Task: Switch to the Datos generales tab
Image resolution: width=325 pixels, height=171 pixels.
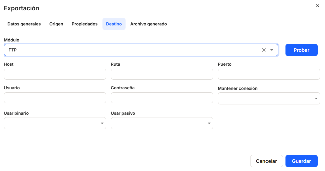Action: point(24,24)
